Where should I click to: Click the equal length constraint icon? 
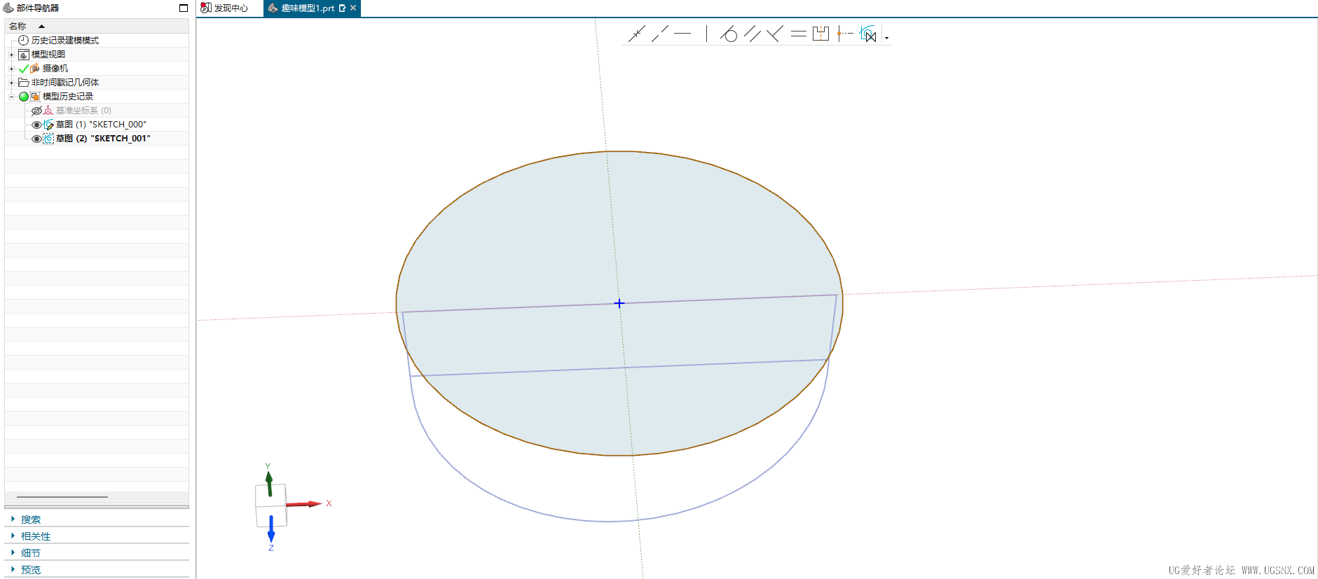tap(798, 34)
